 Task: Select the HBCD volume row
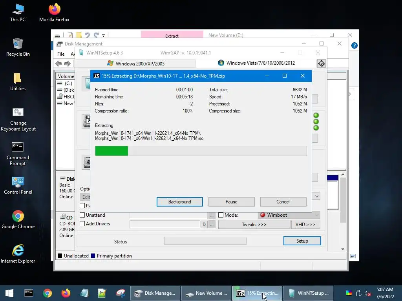[x=66, y=96]
